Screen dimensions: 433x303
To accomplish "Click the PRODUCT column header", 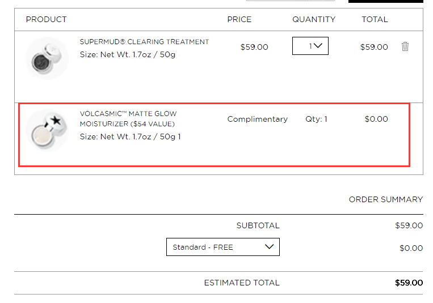I will [46, 19].
